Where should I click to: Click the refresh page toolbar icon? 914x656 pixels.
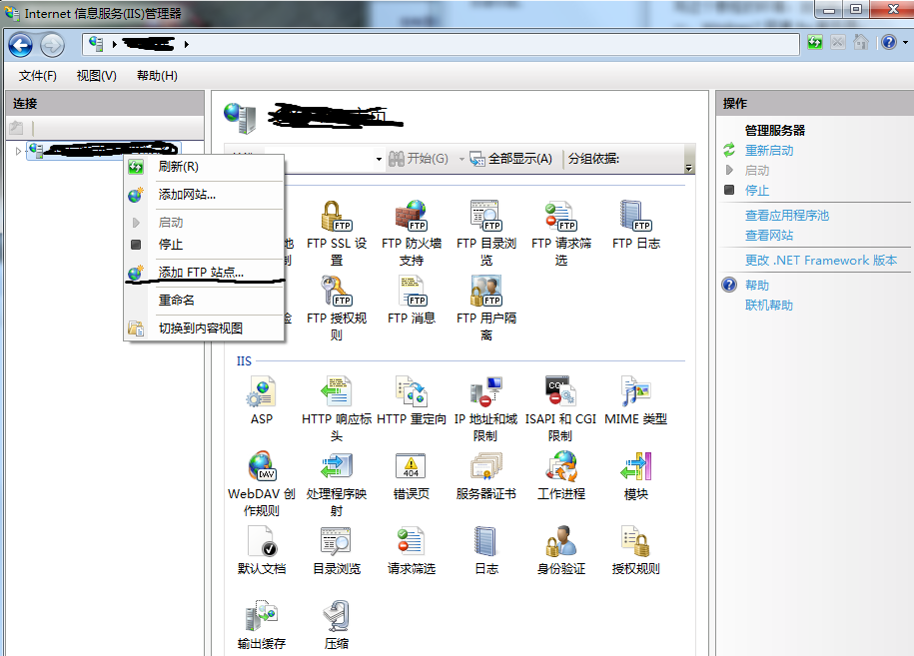tap(815, 43)
